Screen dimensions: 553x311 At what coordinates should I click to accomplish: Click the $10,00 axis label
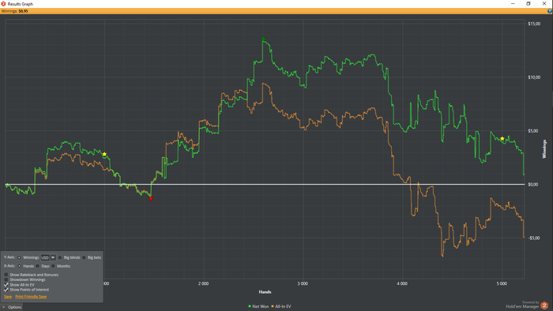pyautogui.click(x=534, y=77)
